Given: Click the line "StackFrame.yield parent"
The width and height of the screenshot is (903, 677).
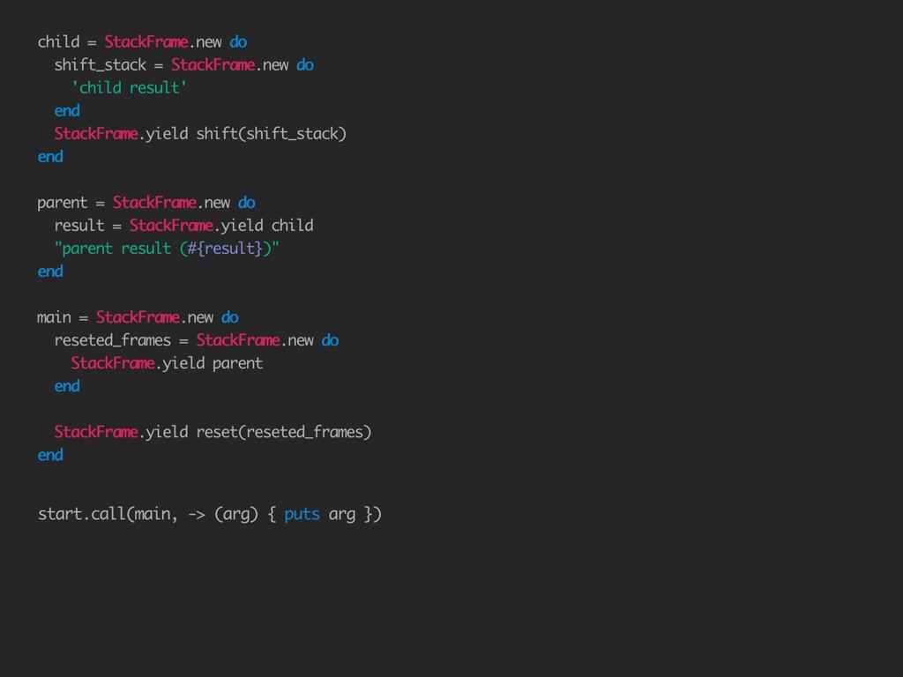Looking at the screenshot, I should (x=167, y=363).
